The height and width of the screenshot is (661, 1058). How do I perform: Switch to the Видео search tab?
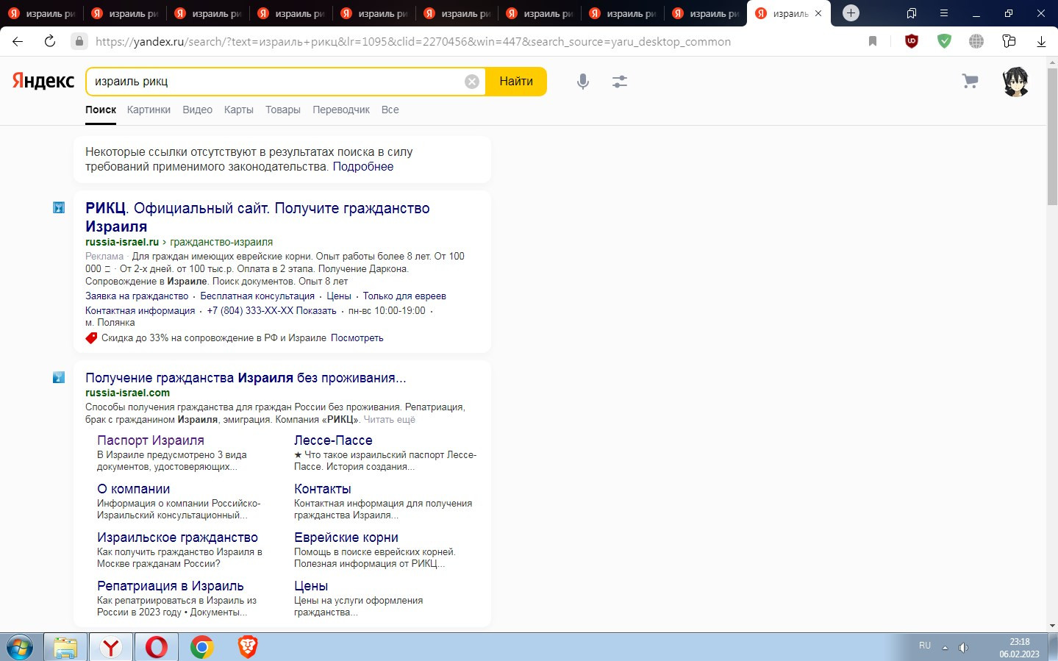tap(197, 110)
